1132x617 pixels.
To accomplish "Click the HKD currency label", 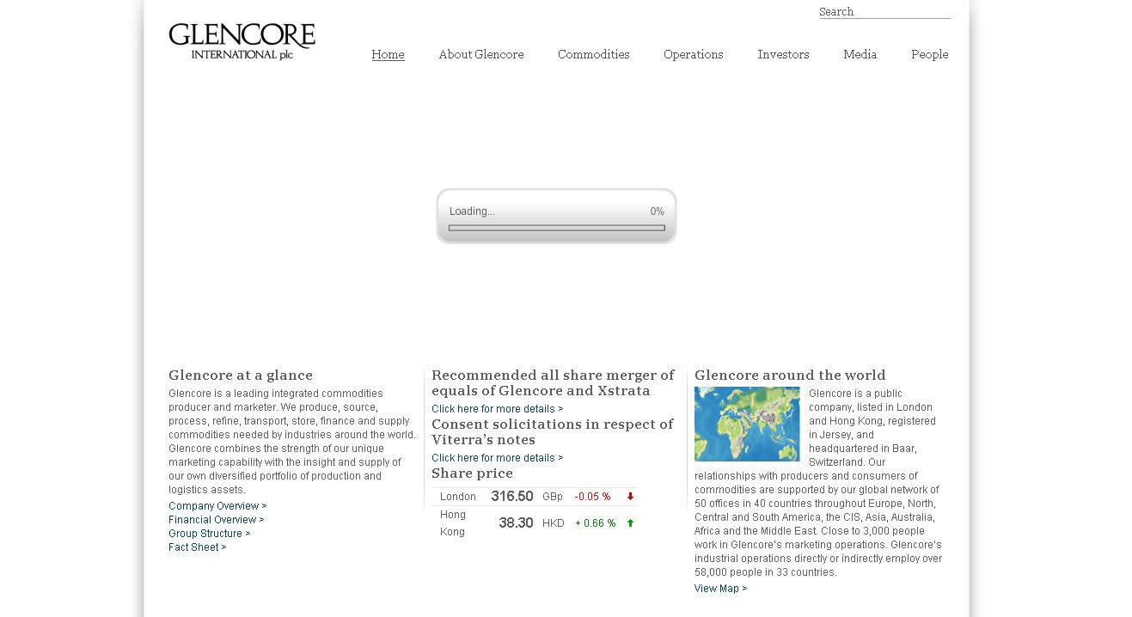I will pos(554,523).
